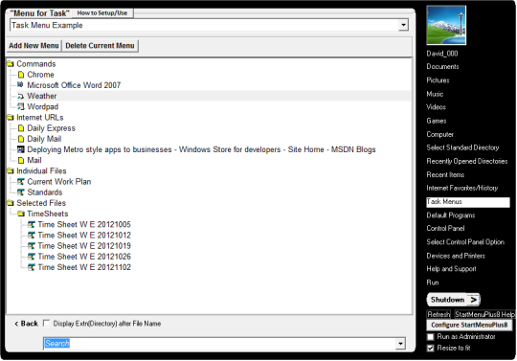This screenshot has width=517, height=361.
Task: Open Videos from the sidebar
Action: [436, 107]
